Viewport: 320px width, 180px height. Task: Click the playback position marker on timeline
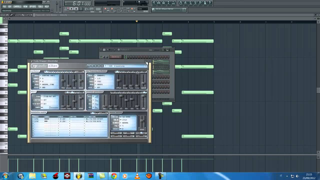tap(137, 21)
